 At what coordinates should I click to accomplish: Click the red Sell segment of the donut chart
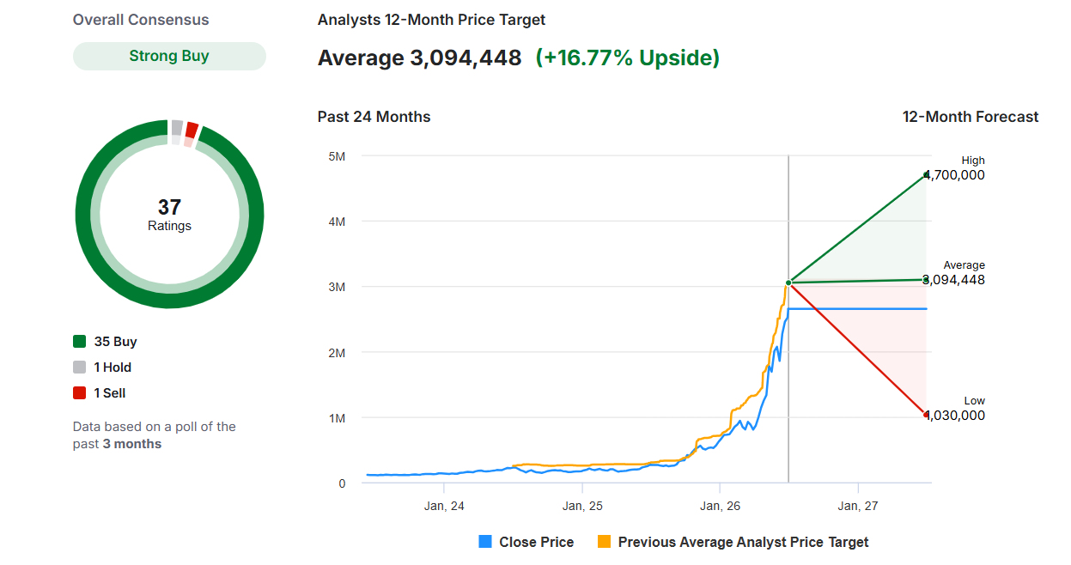tap(192, 130)
